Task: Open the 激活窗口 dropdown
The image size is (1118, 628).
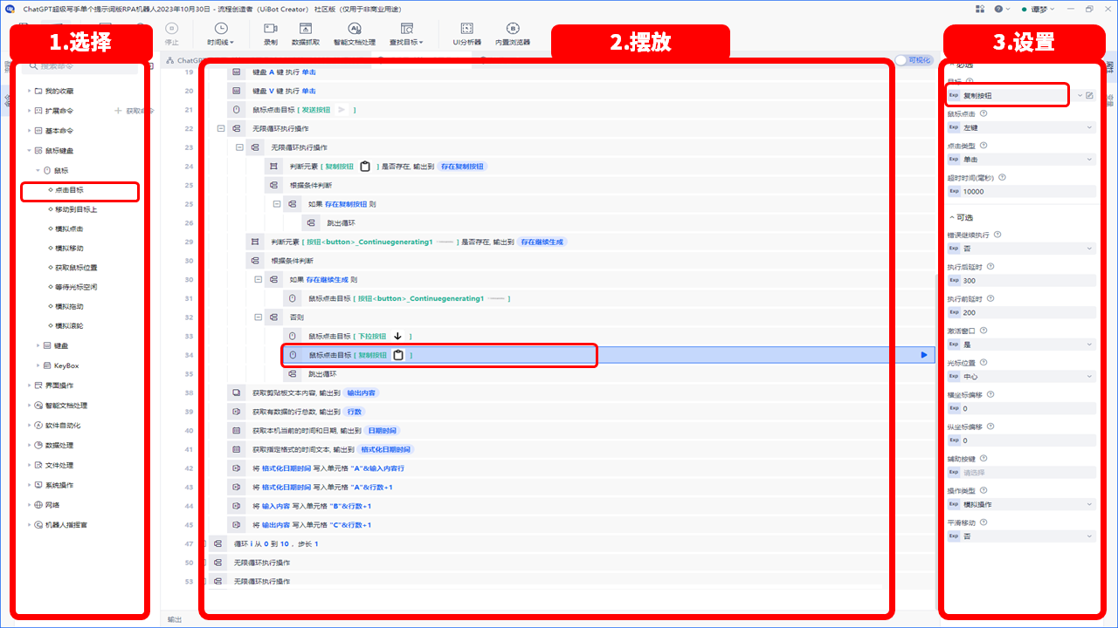Action: point(1021,345)
